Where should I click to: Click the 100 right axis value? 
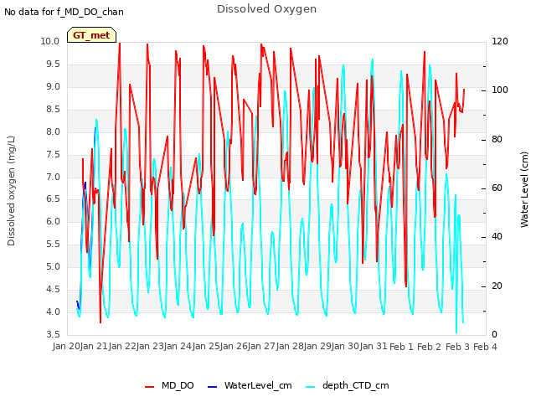pyautogui.click(x=500, y=90)
